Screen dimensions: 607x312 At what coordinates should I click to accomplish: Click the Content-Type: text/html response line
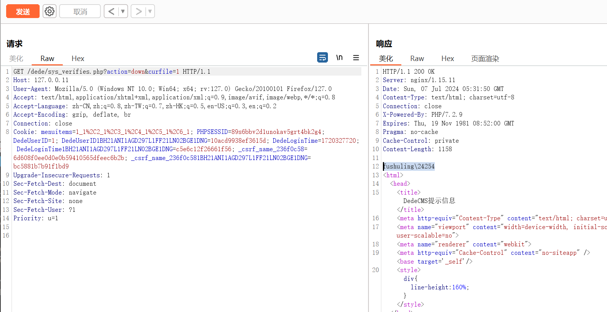point(448,97)
